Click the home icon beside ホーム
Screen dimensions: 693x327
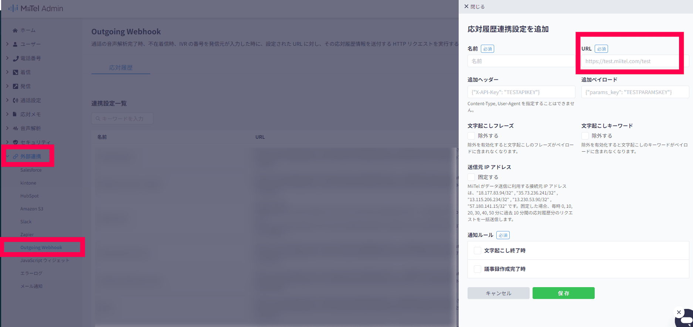[x=15, y=30]
